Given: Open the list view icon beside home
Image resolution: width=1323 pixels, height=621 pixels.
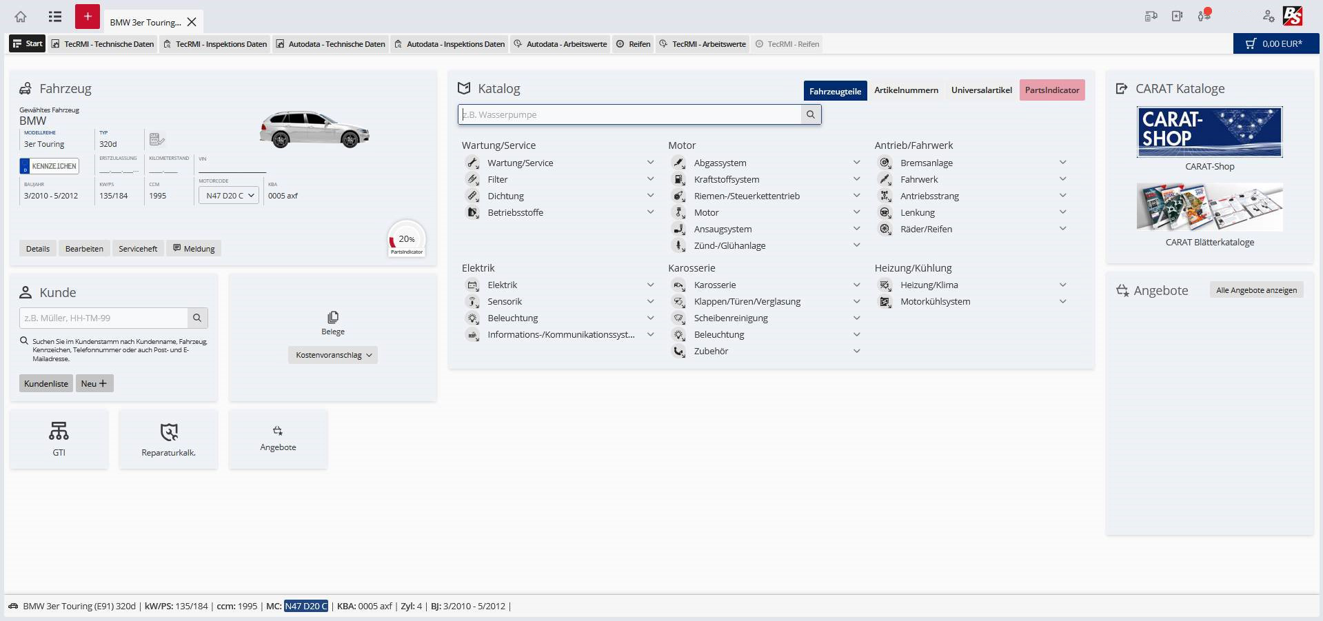Looking at the screenshot, I should click(x=55, y=17).
